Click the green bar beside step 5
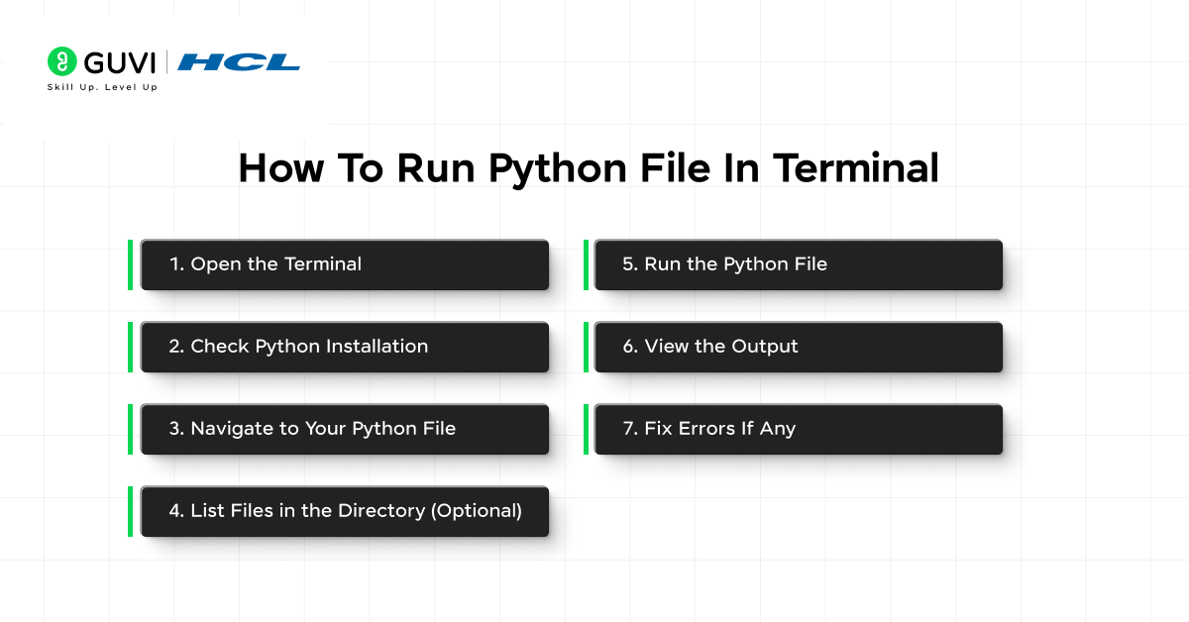Screen dimensions: 1189x622 [x=587, y=264]
